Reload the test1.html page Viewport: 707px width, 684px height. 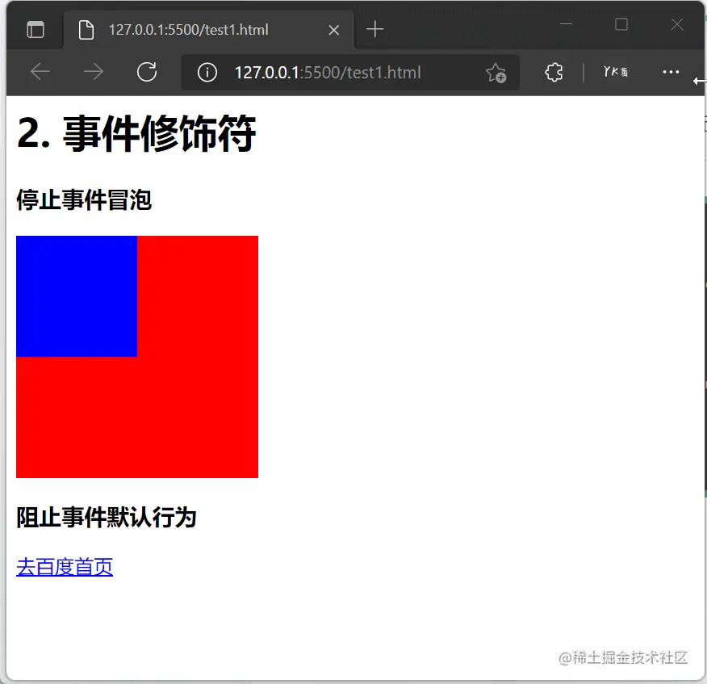point(147,72)
